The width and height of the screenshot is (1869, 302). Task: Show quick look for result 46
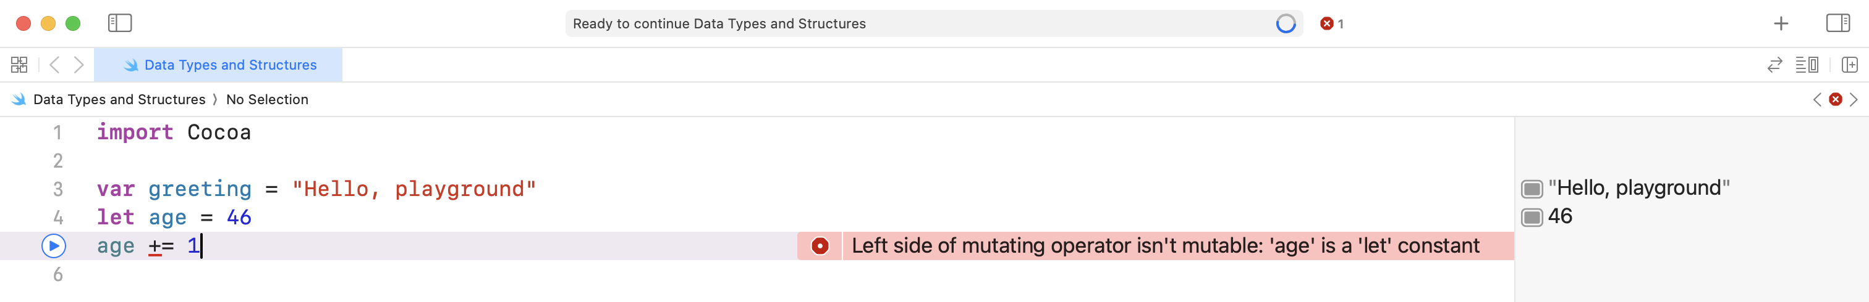point(1532,218)
